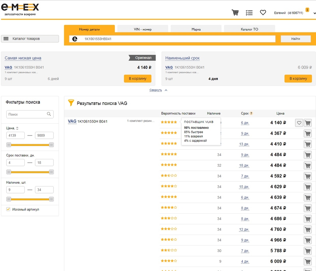Click the filter Поиск input field
Screen dimensions: 316x271
point(30,114)
